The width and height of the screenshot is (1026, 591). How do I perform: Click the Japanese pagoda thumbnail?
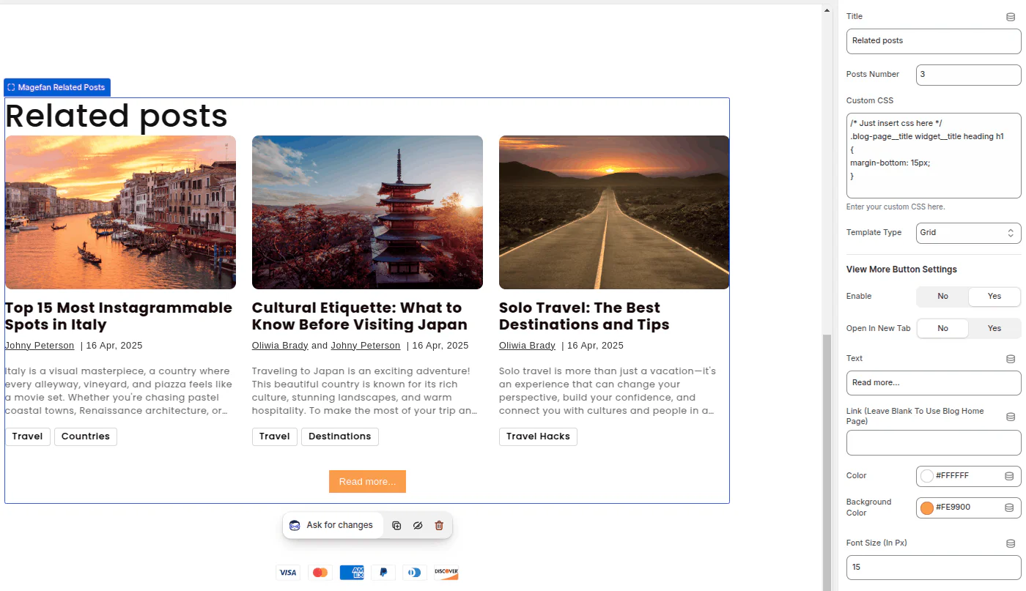tap(367, 212)
